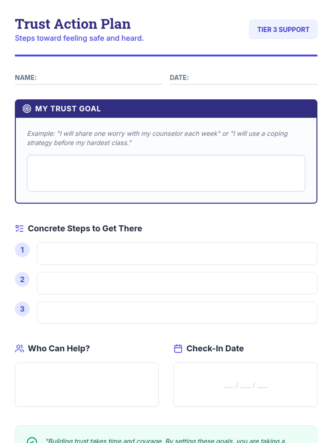Select the step 3 number badge
The image size is (332, 443).
pyautogui.click(x=22, y=309)
